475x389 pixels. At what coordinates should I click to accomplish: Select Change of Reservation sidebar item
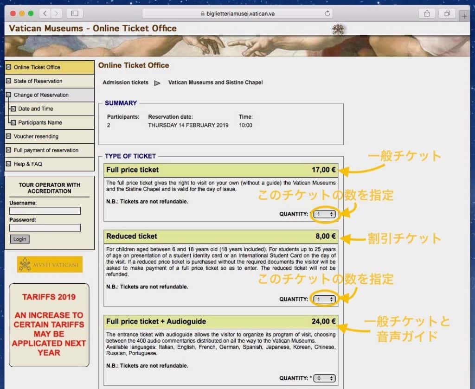click(50, 95)
